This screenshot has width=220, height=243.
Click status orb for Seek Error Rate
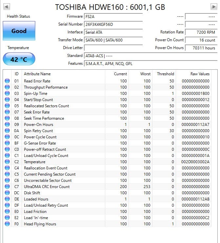7,112
